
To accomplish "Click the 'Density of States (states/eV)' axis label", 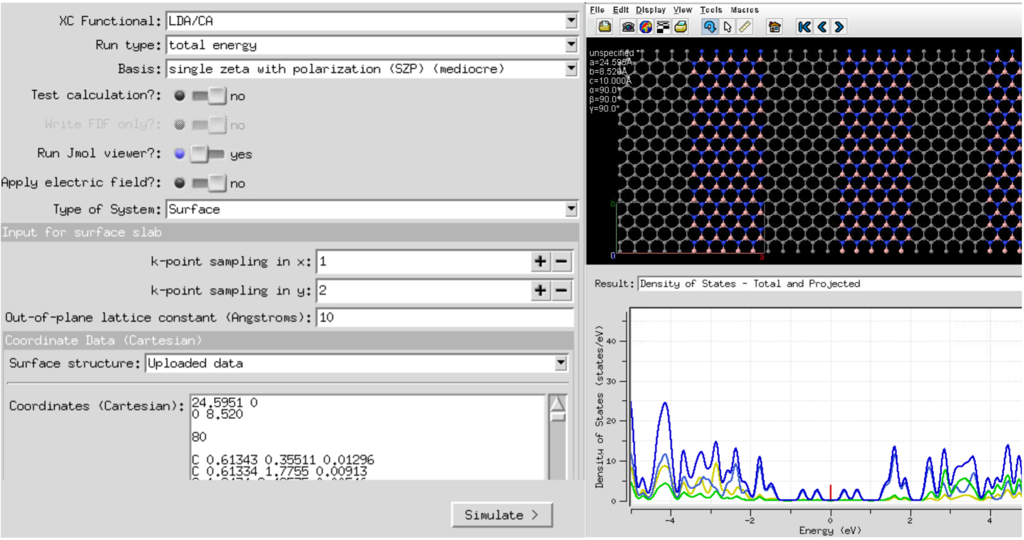I will click(600, 407).
